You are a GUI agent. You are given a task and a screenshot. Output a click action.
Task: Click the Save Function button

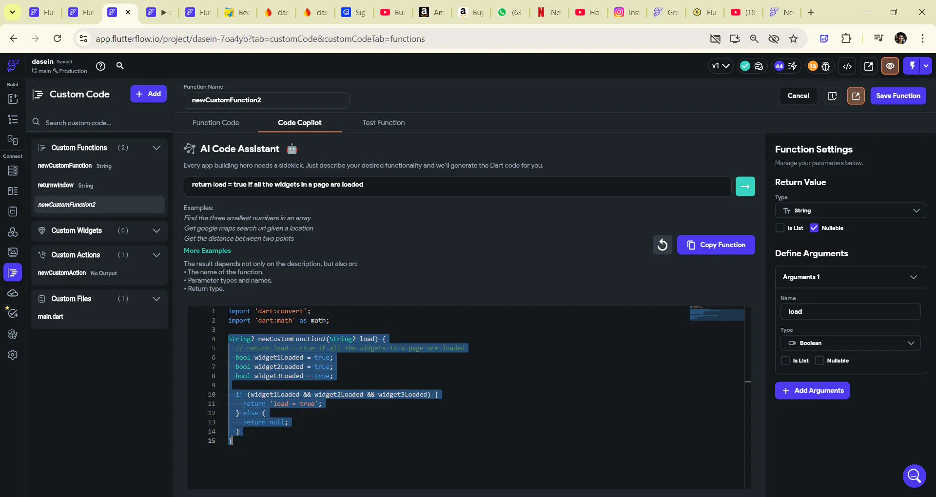[898, 96]
